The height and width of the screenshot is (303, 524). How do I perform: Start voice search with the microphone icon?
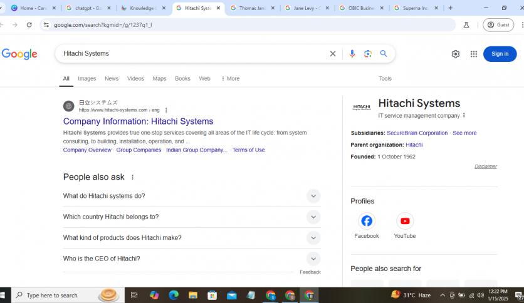(352, 54)
